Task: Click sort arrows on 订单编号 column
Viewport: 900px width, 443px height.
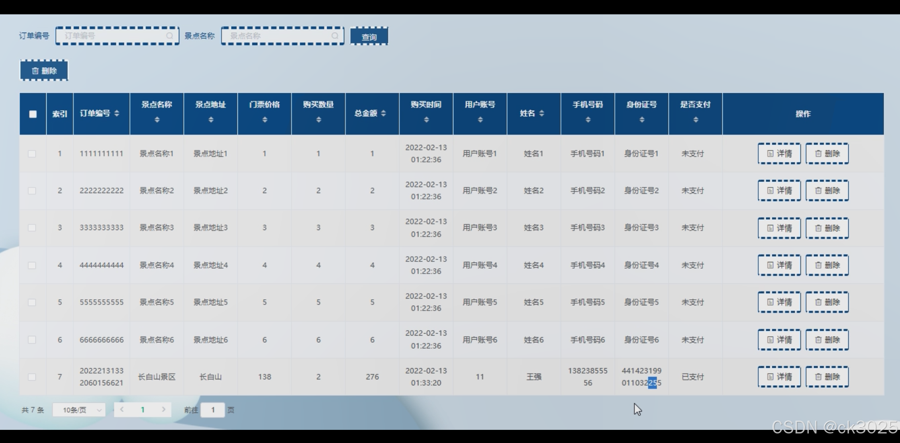Action: click(117, 113)
